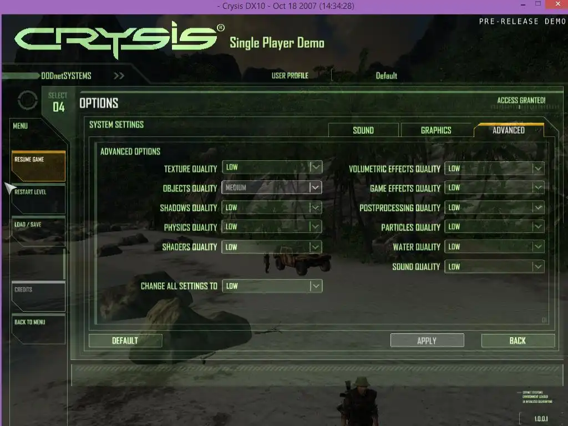This screenshot has width=568, height=426.
Task: Click the User Profile label
Action: (290, 75)
